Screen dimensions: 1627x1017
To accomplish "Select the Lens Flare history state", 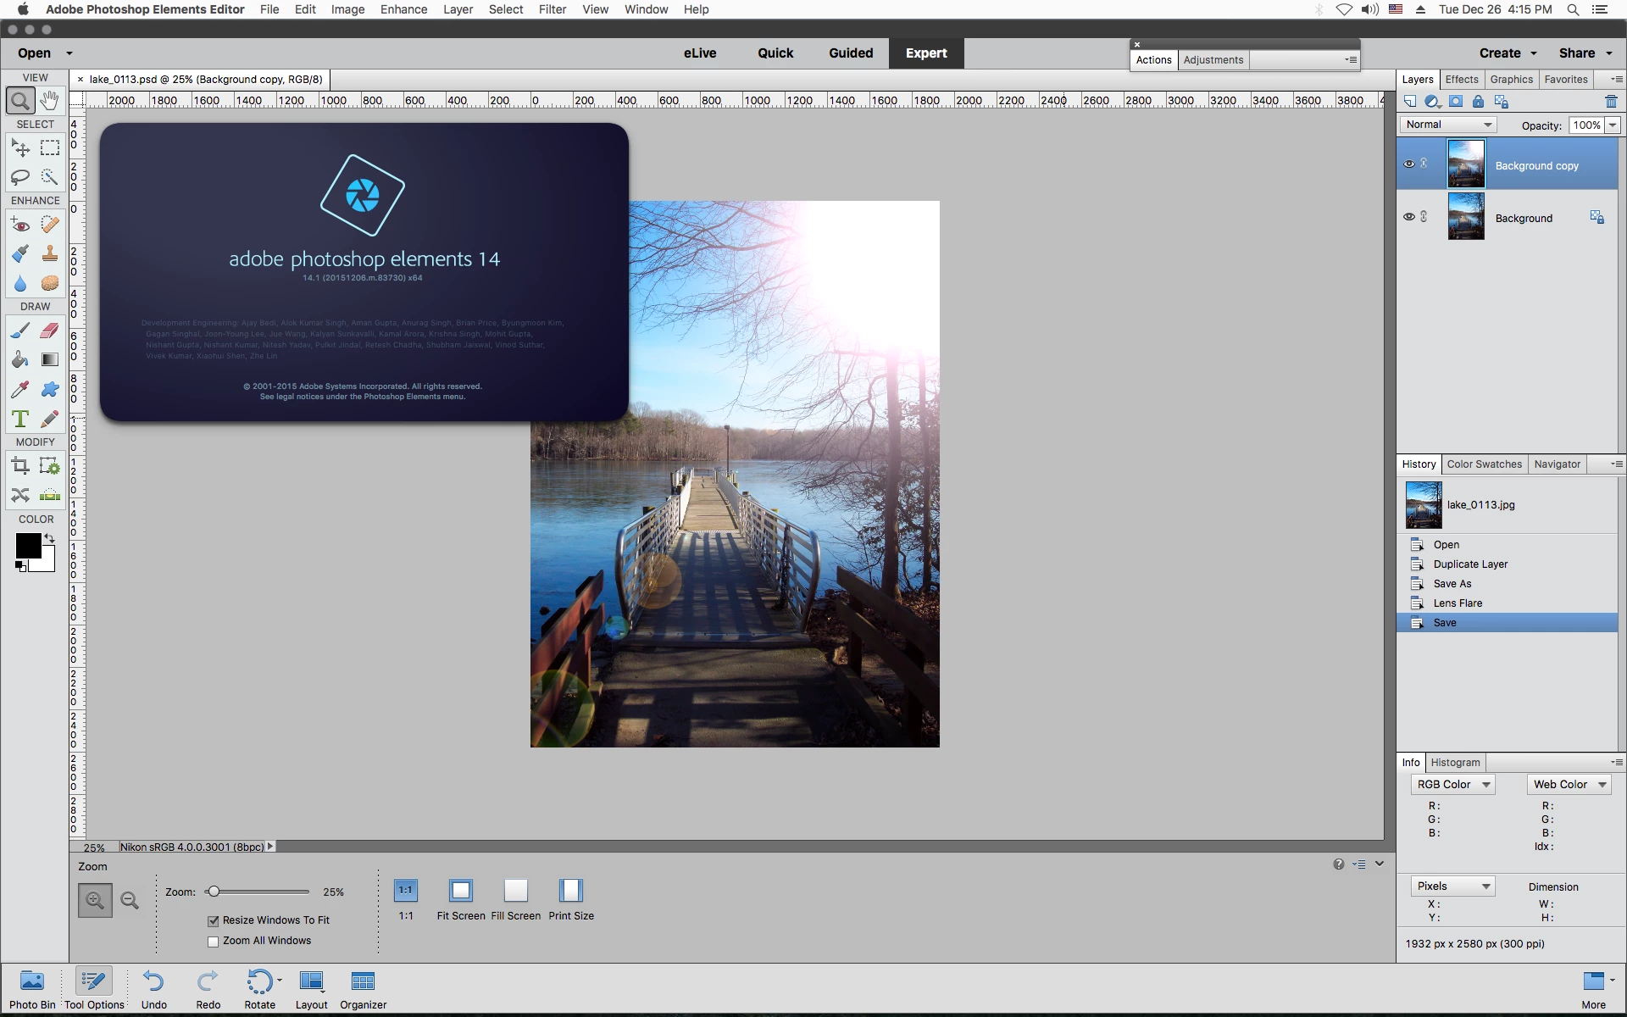I will coord(1458,603).
